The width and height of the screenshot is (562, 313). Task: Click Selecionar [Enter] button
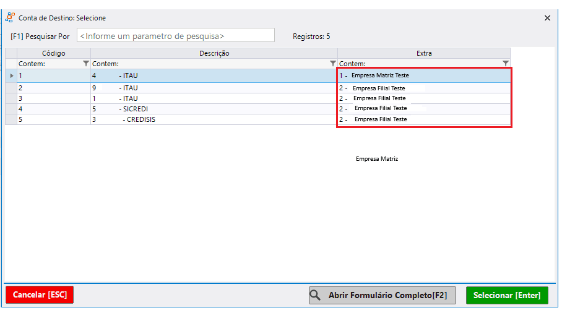[x=507, y=295]
